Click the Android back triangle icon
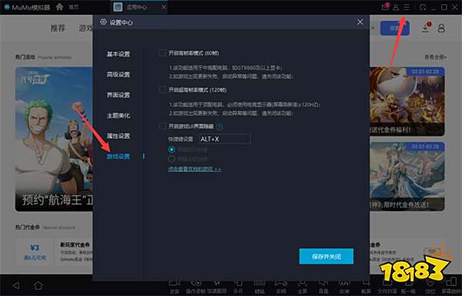 tap(16, 285)
